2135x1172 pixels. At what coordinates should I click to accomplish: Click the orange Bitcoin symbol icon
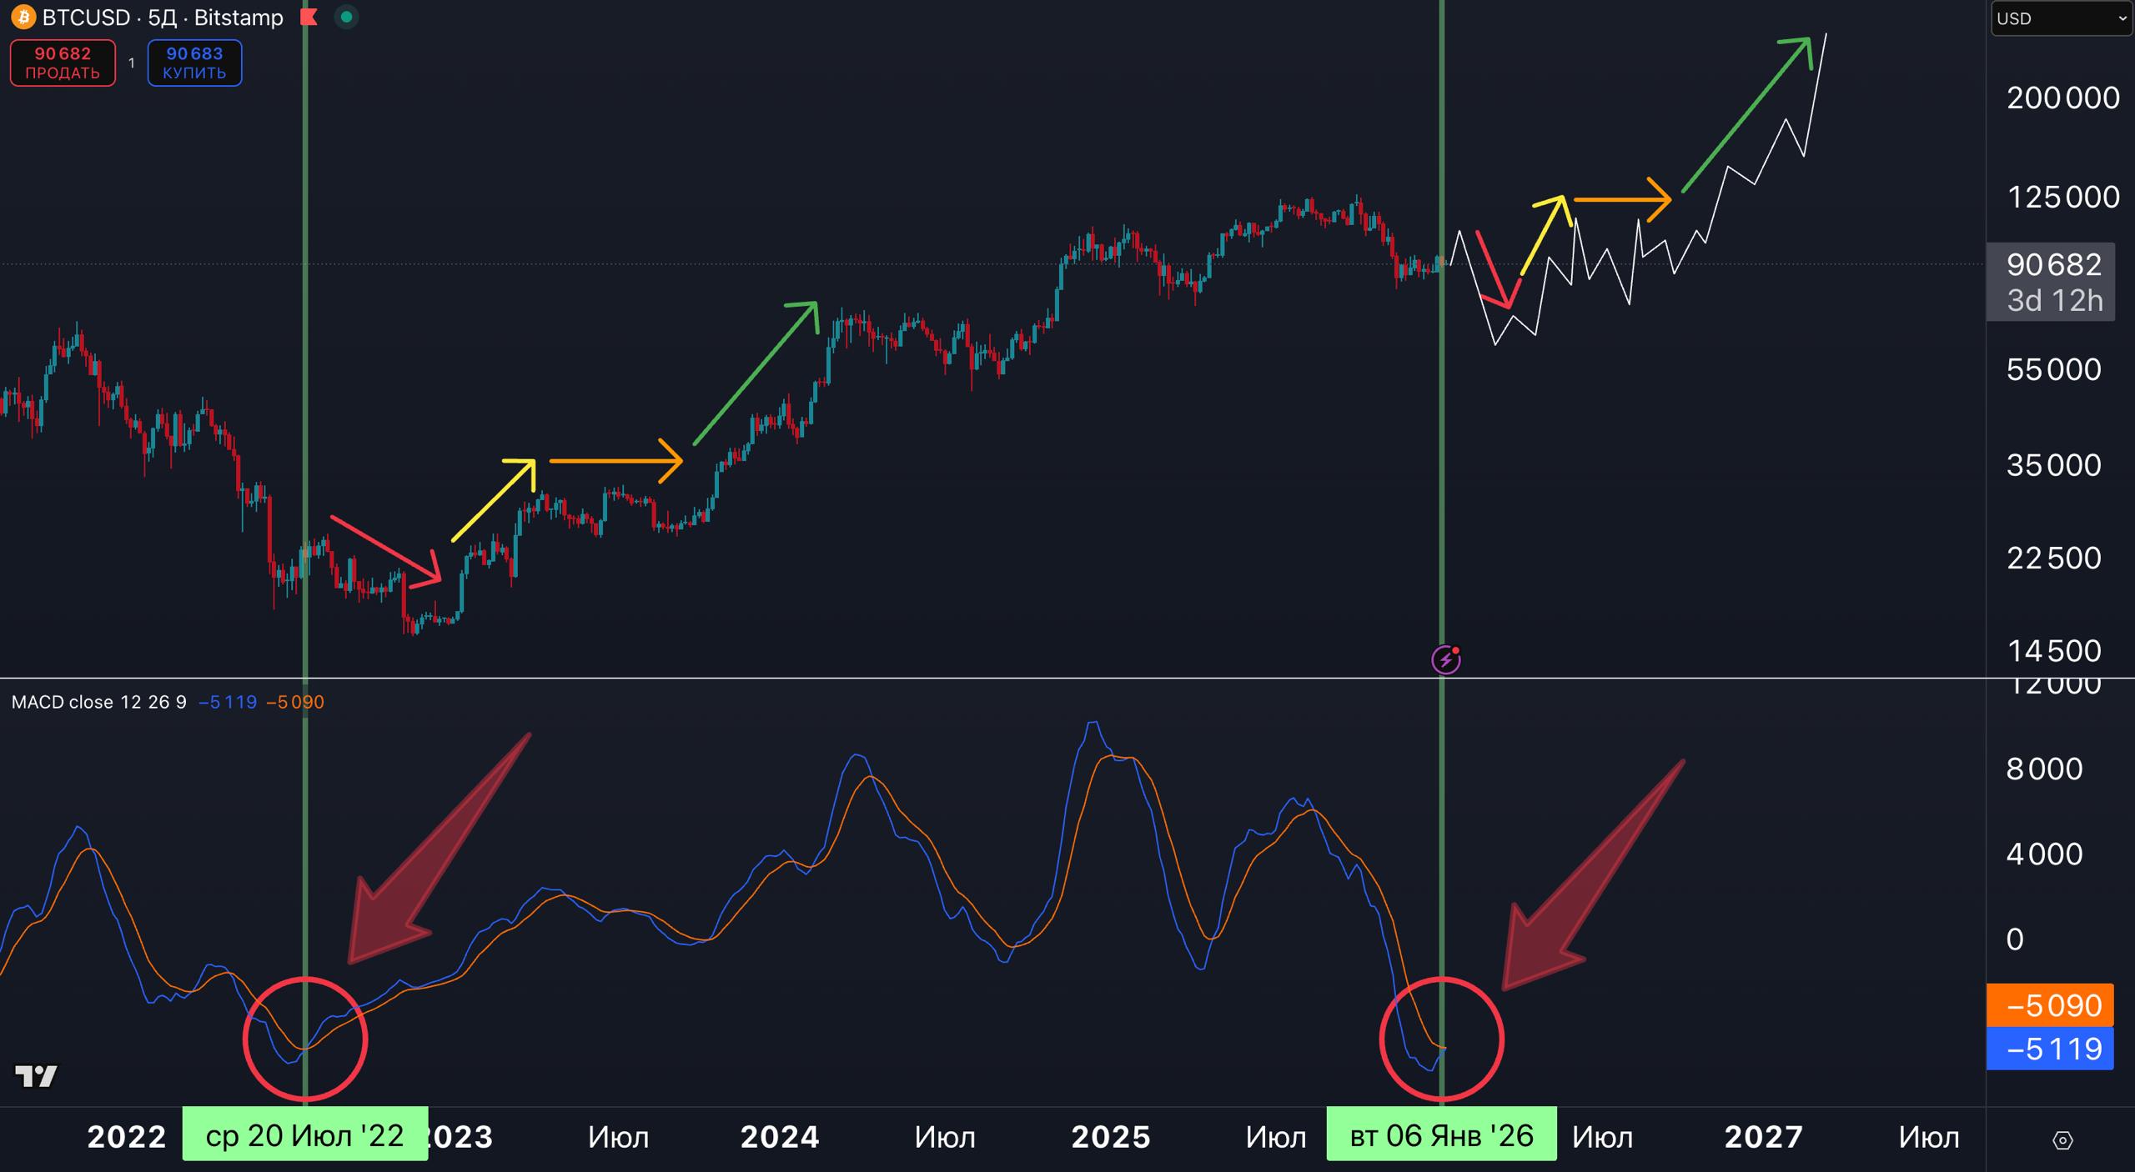23,17
